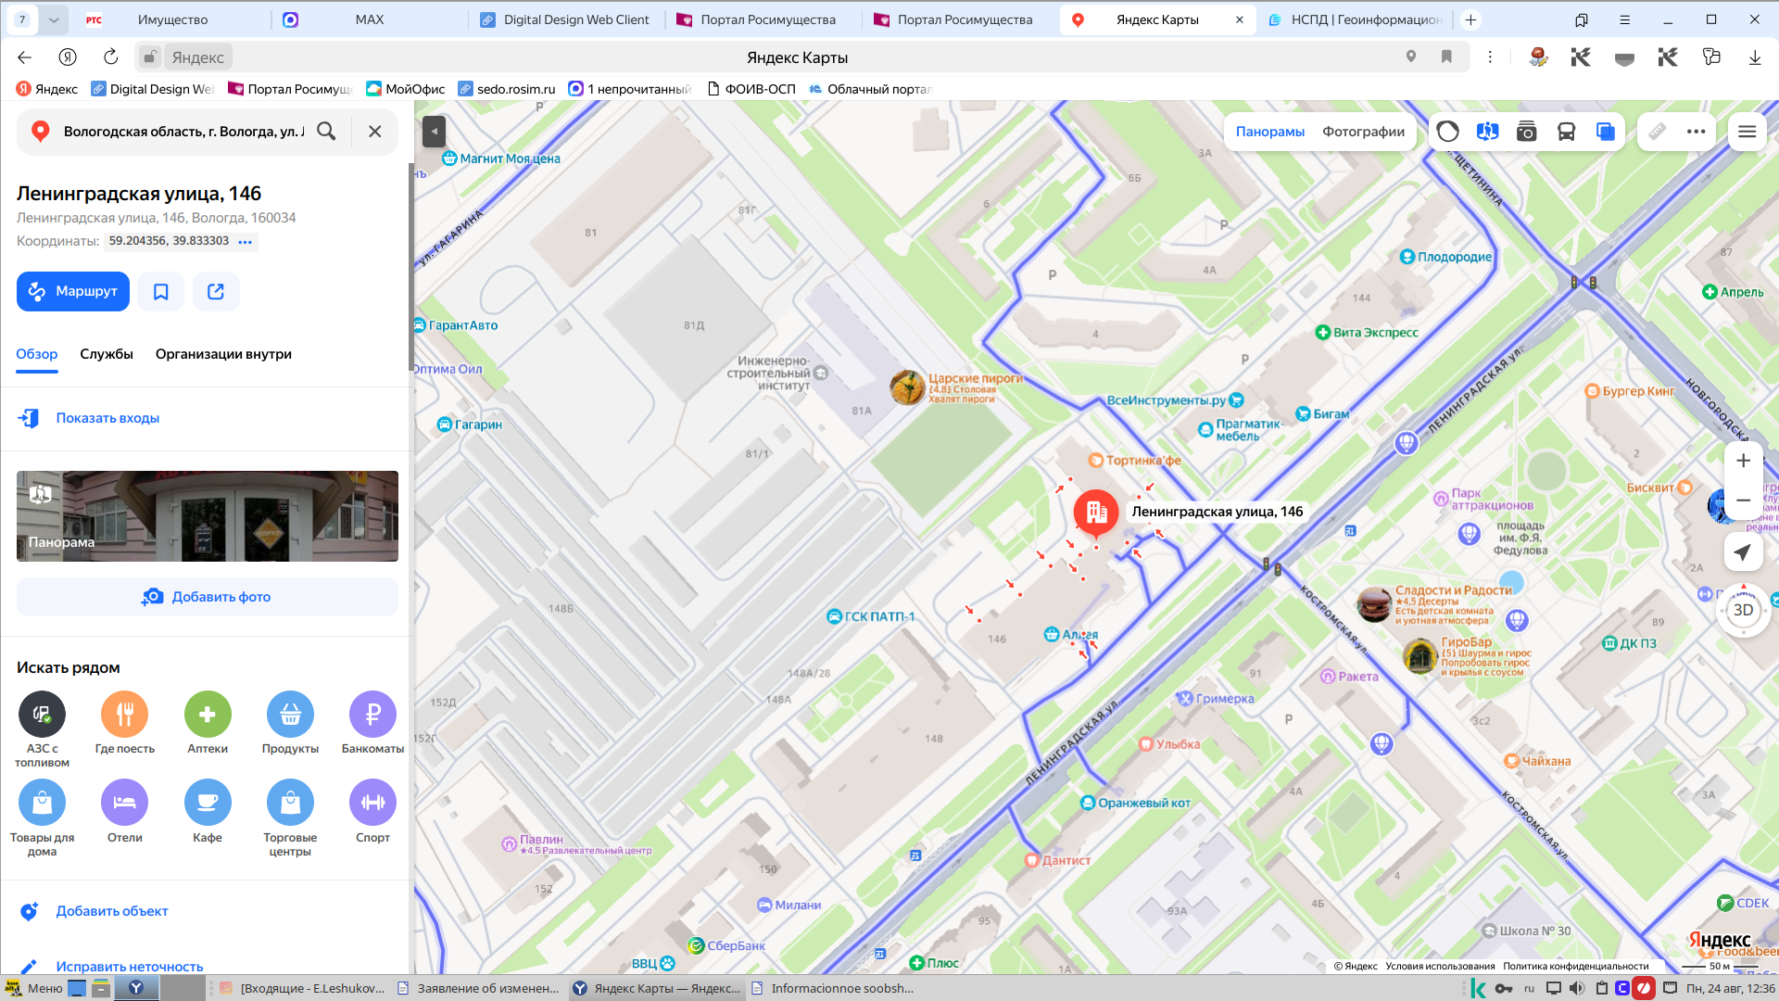Open the Имущество browser tab
The height and width of the screenshot is (1001, 1779).
click(x=173, y=19)
